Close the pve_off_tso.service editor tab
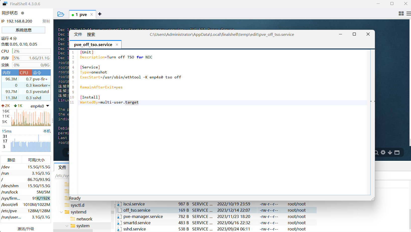 (x=117, y=45)
